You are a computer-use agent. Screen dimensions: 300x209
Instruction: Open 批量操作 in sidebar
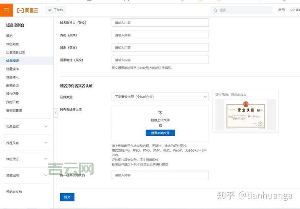pos(13,69)
